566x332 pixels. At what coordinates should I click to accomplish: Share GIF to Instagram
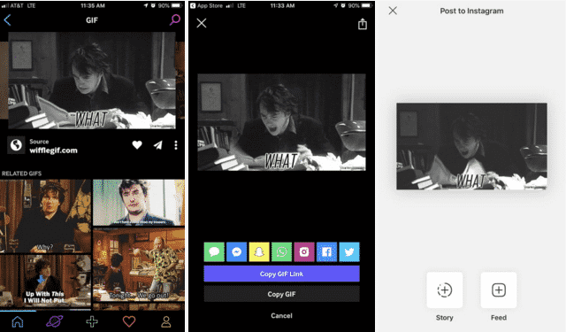pyautogui.click(x=304, y=251)
